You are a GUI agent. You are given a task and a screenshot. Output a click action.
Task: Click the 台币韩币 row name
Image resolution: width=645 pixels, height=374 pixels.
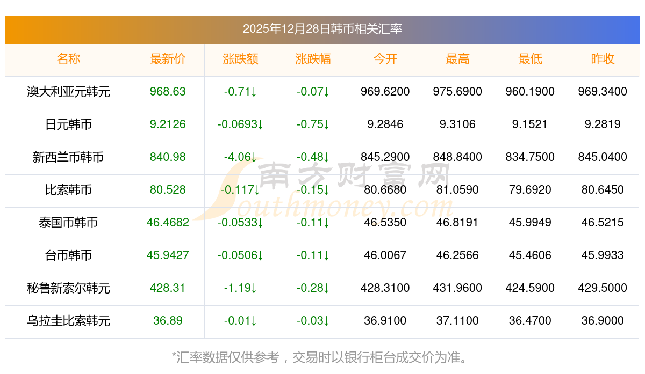tap(68, 255)
